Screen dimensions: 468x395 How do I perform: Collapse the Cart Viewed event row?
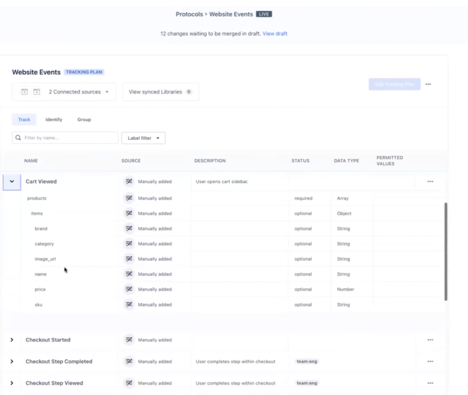click(11, 181)
